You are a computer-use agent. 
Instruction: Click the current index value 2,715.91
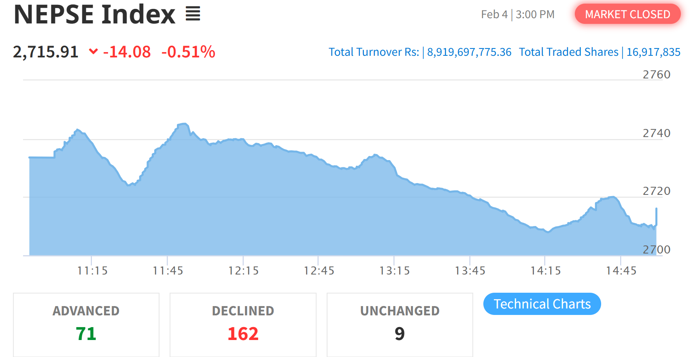click(46, 52)
